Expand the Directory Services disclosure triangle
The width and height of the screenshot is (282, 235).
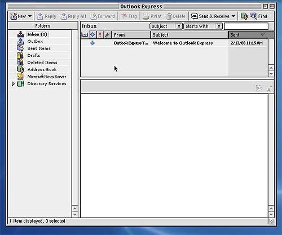tap(13, 83)
